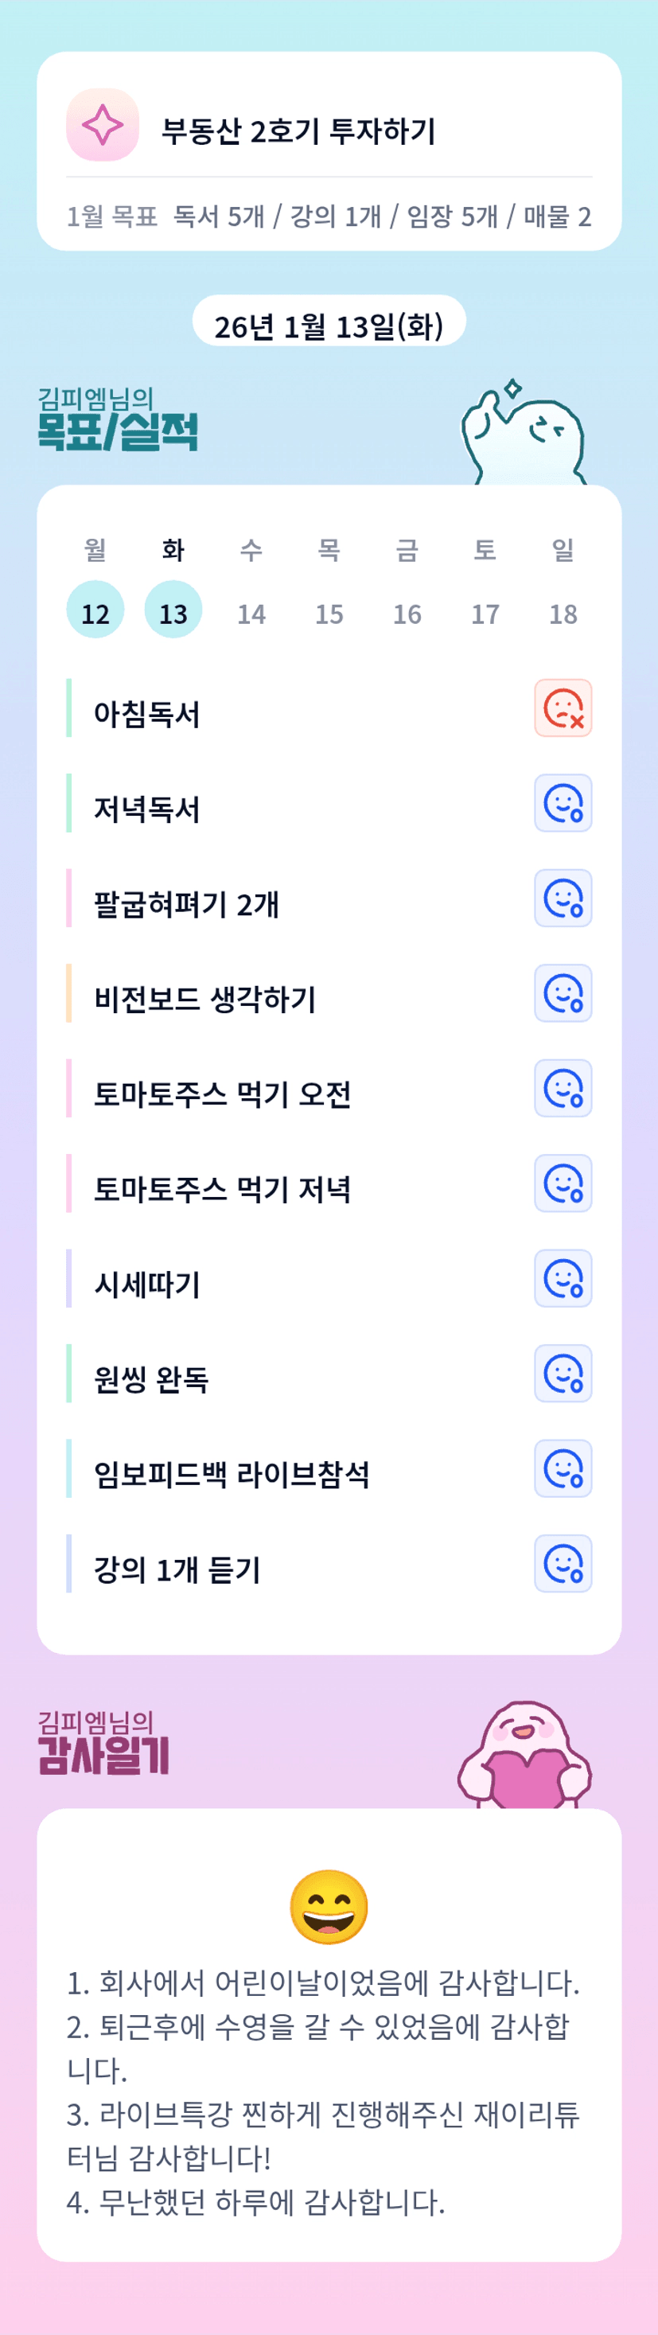Click smiley icon beside 토마토주스 먹기 오전
Screen dimensions: 658x2335
tap(563, 1089)
